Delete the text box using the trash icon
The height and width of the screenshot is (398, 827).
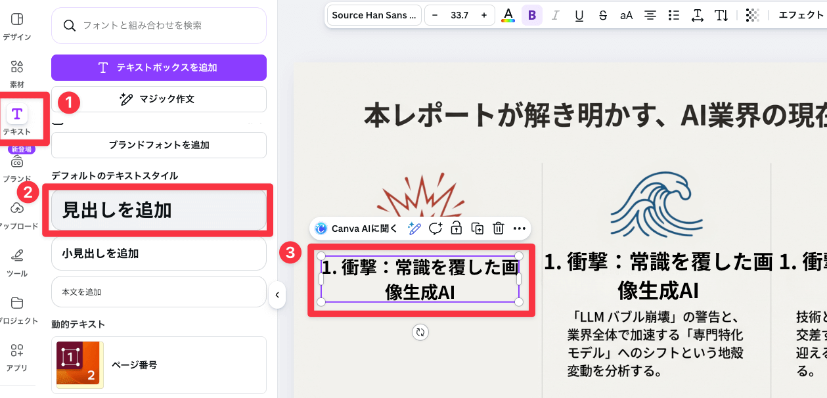[x=498, y=228]
